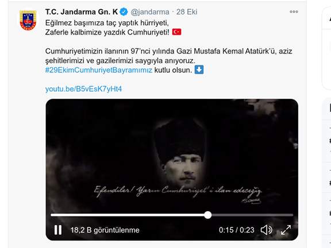
Task: Click the Atatürk portrait in the video
Action: click(180, 153)
